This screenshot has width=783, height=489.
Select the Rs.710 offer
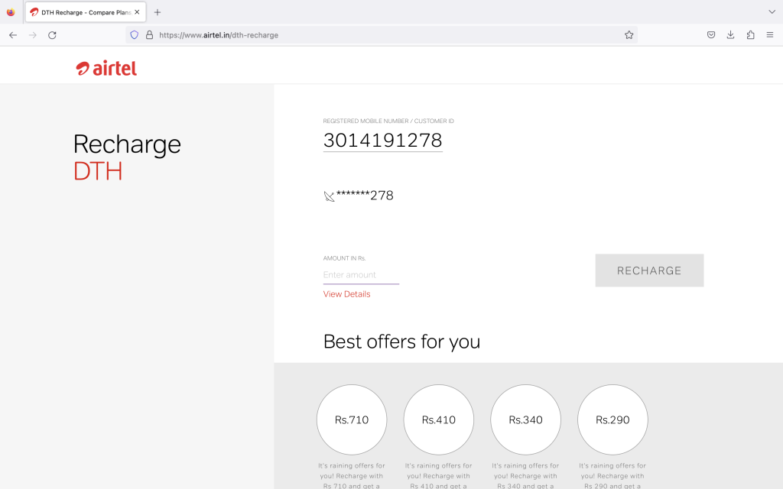[x=352, y=419]
